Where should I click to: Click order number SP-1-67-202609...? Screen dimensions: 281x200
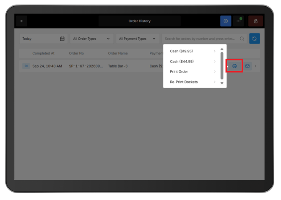pyautogui.click(x=86, y=66)
